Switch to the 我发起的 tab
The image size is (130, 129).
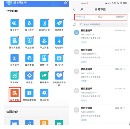120,17
